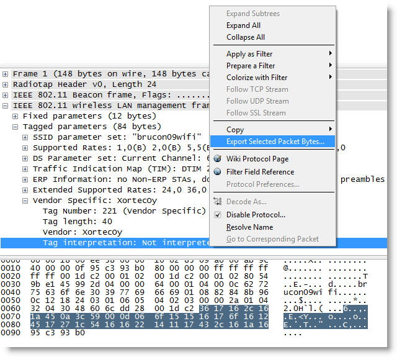This screenshot has width=397, height=357.
Task: Choose Expand All from context menu
Action: [273, 25]
